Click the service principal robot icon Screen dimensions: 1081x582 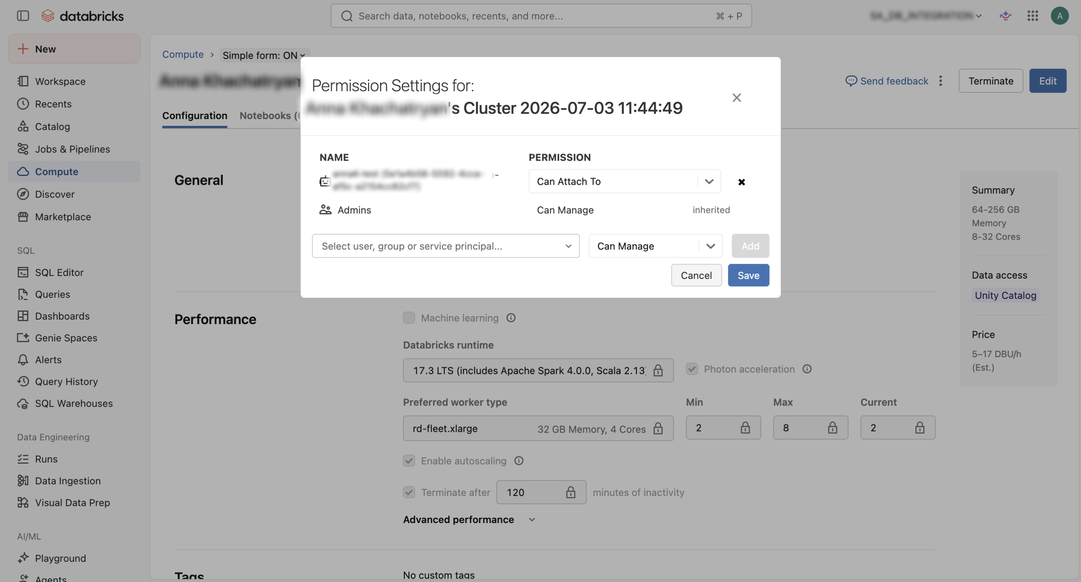325,181
